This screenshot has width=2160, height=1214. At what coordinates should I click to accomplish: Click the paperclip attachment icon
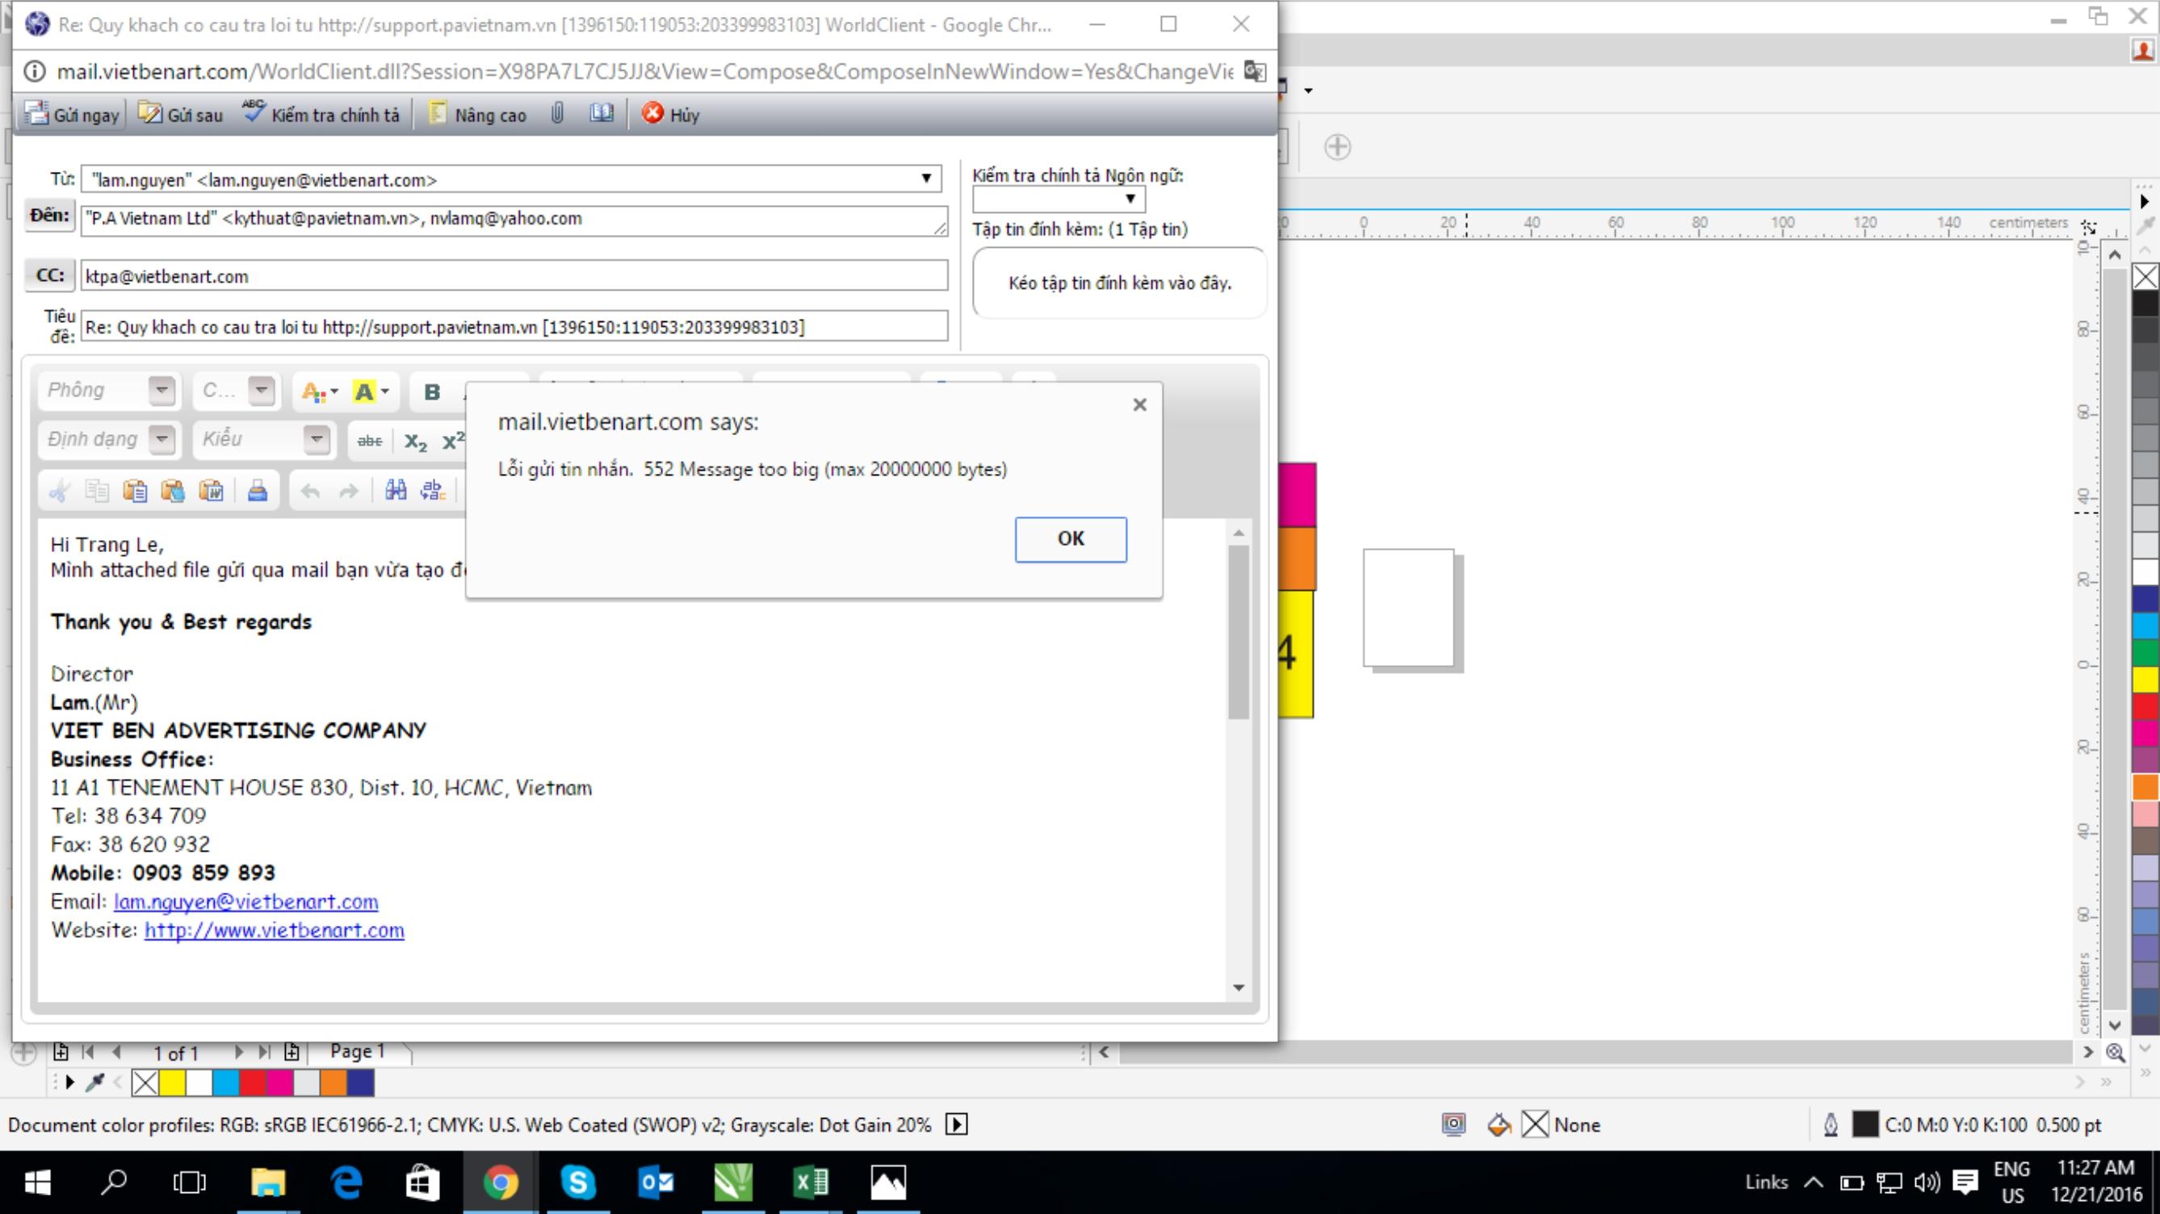pyautogui.click(x=558, y=113)
